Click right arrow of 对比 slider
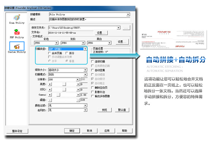The height and width of the screenshot is (144, 209). point(78,89)
